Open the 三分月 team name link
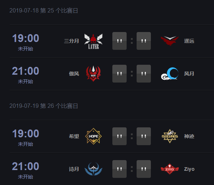 tap(72, 41)
